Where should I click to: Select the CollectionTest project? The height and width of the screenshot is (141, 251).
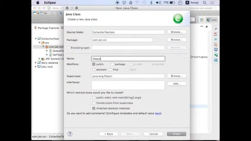[50, 39]
